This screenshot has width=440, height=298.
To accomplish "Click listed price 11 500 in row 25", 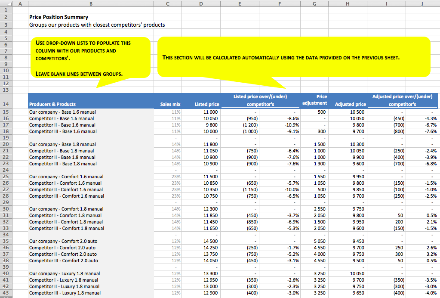I will pyautogui.click(x=210, y=177).
